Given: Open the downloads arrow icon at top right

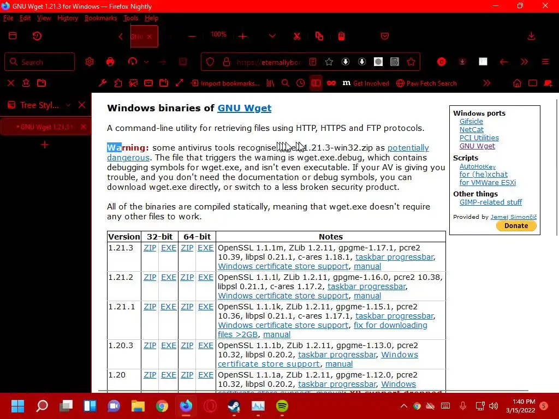Looking at the screenshot, I should 531,36.
